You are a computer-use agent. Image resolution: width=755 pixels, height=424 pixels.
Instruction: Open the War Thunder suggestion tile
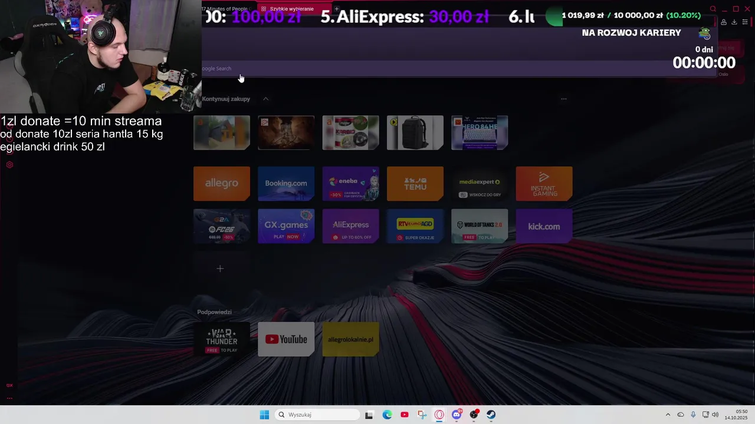pos(222,339)
